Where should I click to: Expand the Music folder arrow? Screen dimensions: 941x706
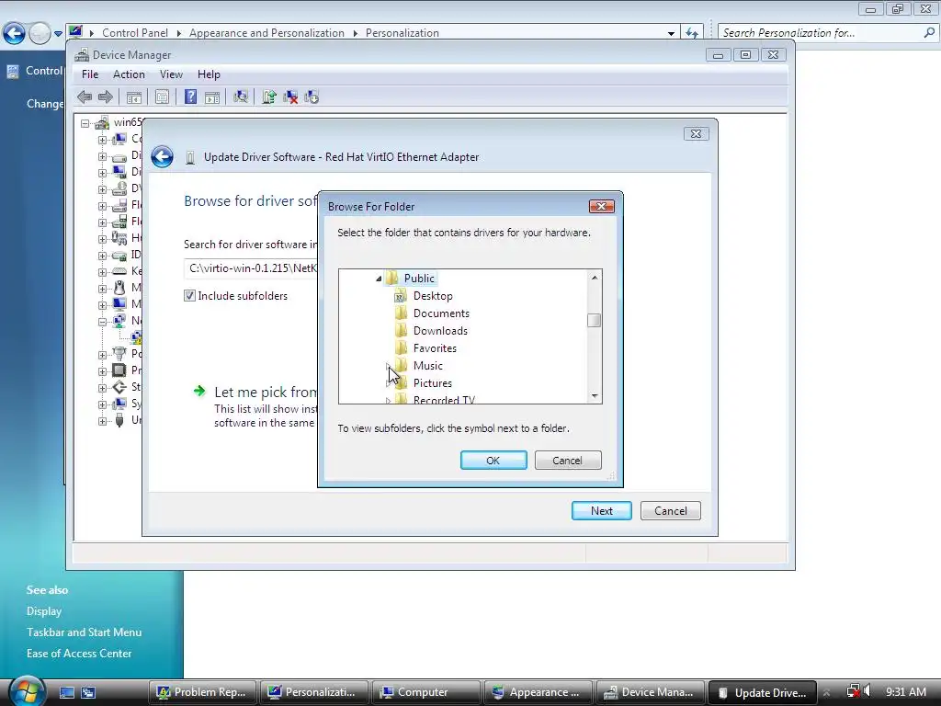(388, 366)
